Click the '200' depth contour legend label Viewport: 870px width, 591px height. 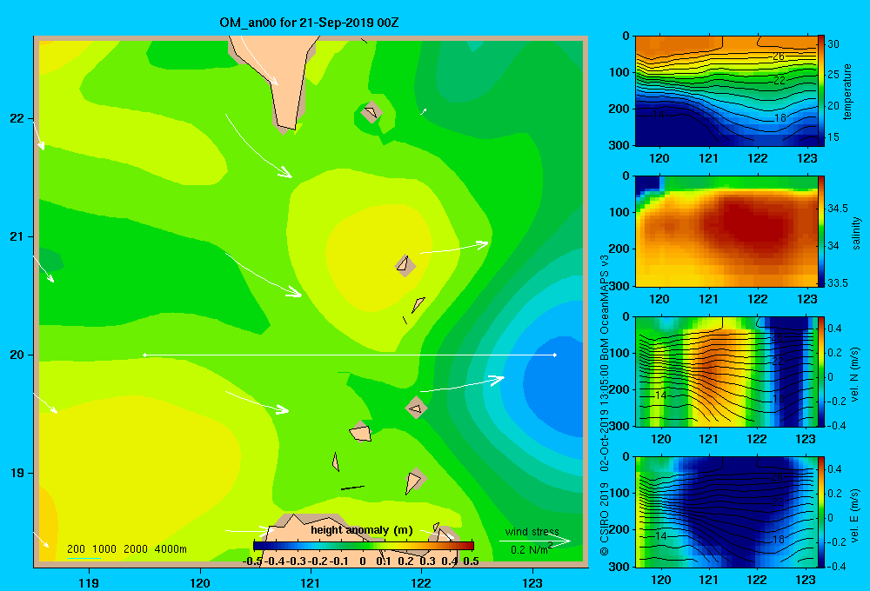[x=76, y=549]
